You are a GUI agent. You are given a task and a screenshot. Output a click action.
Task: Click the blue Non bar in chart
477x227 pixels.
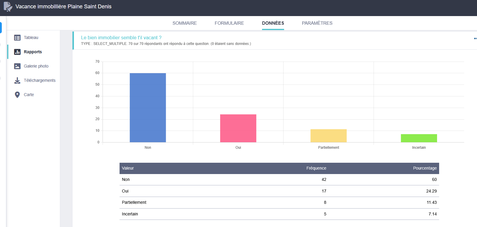(148, 107)
